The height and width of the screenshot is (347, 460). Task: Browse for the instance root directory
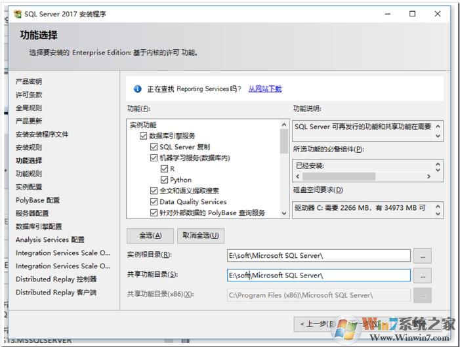423,255
